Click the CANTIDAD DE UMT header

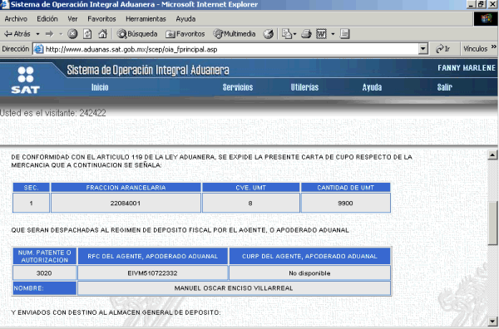pos(346,188)
